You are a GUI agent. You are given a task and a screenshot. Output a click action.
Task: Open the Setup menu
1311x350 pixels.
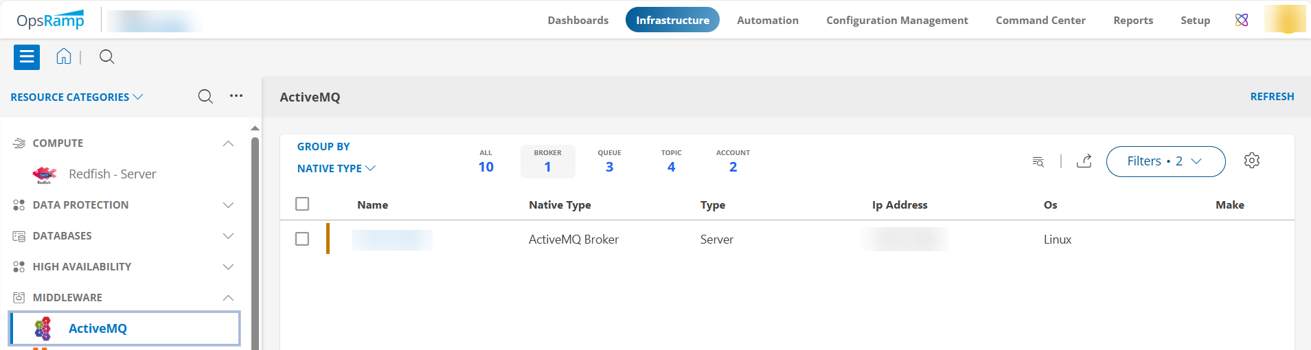click(x=1196, y=21)
